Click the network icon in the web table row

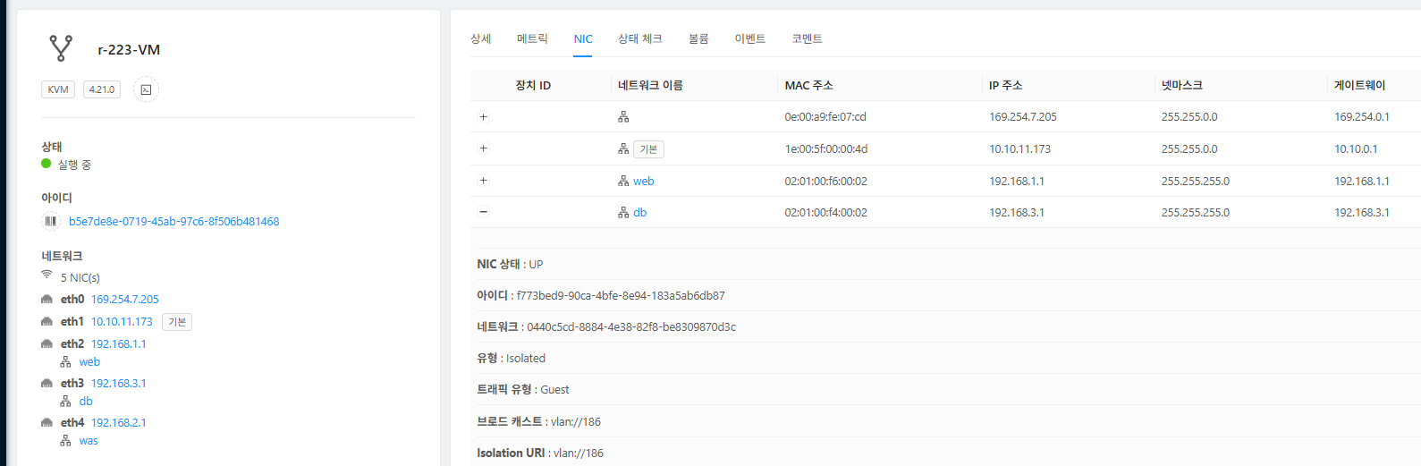623,181
